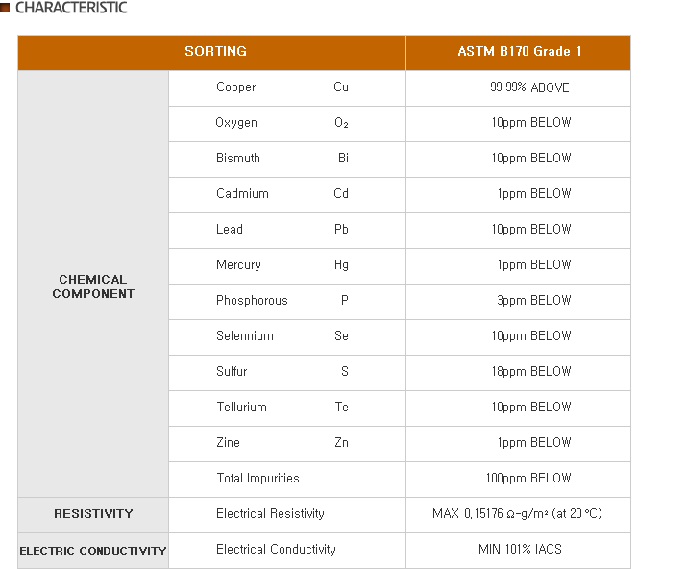Select the SORTING column header
The width and height of the screenshot is (687, 569).
click(x=215, y=52)
